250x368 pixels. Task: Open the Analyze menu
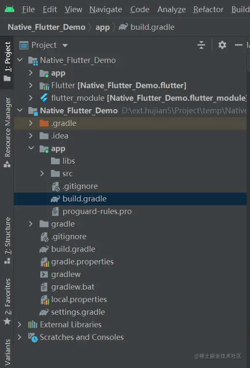pyautogui.click(x=172, y=9)
